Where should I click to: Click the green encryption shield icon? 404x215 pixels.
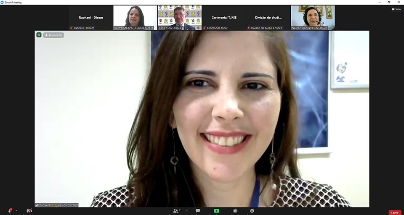39,35
